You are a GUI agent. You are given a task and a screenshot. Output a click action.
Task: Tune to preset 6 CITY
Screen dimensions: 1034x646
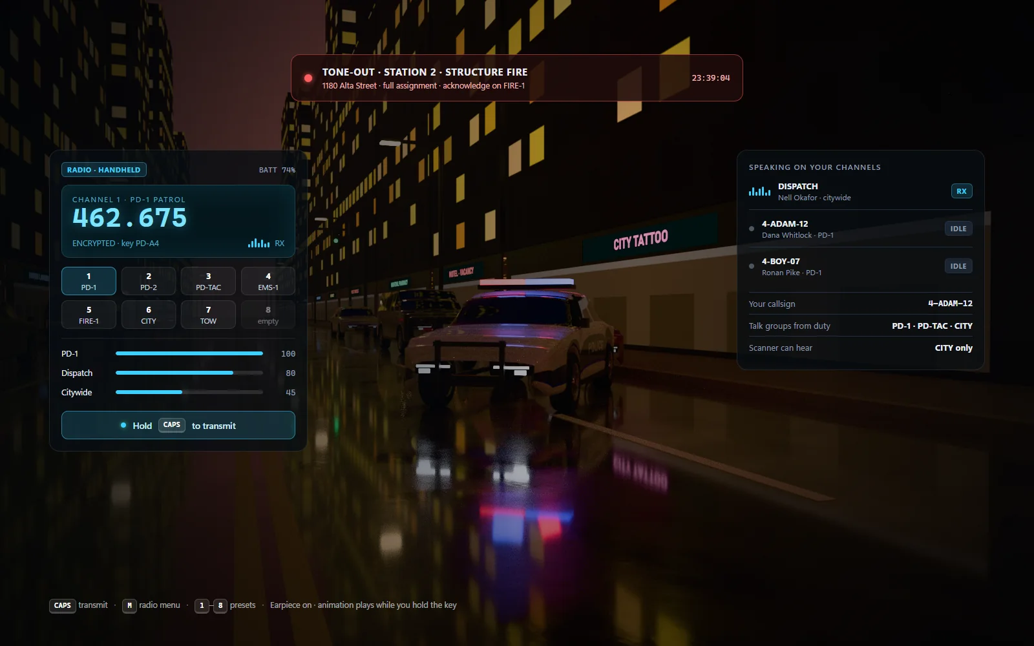(x=149, y=315)
